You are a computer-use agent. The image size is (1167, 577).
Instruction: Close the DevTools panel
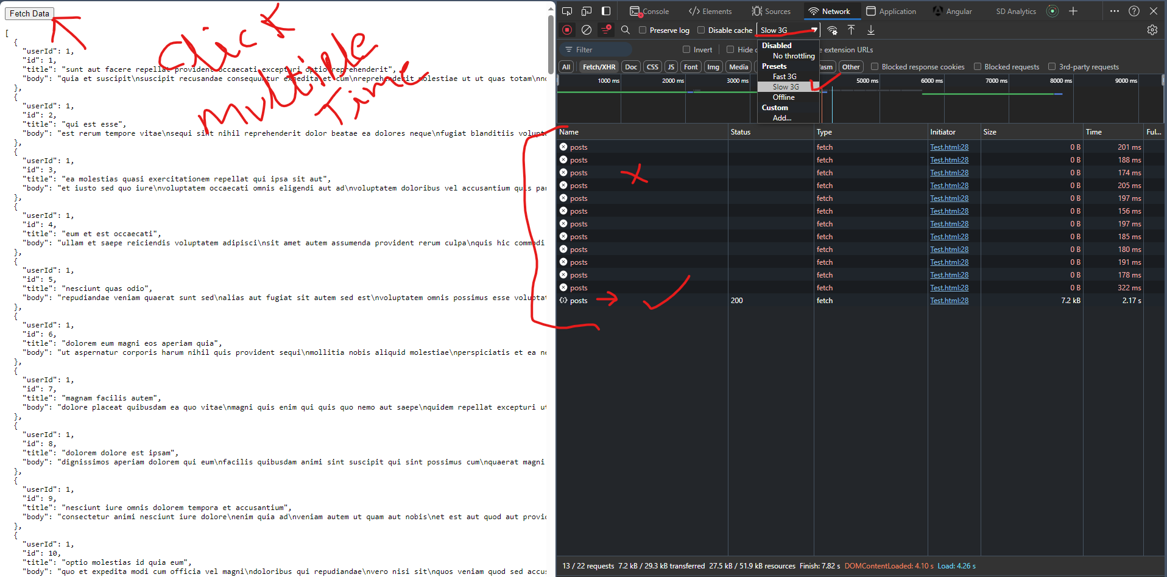click(x=1154, y=11)
